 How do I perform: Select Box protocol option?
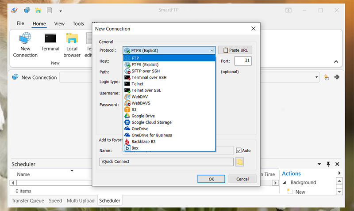click(169, 148)
